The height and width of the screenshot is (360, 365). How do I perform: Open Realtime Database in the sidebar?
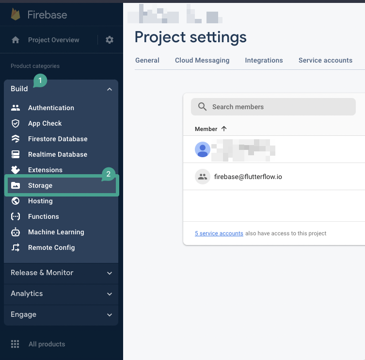(x=58, y=154)
